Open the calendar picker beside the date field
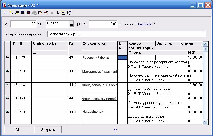Screen dimensions: 213x136 tap(72, 24)
